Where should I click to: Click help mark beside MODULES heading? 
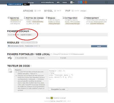[20, 43]
